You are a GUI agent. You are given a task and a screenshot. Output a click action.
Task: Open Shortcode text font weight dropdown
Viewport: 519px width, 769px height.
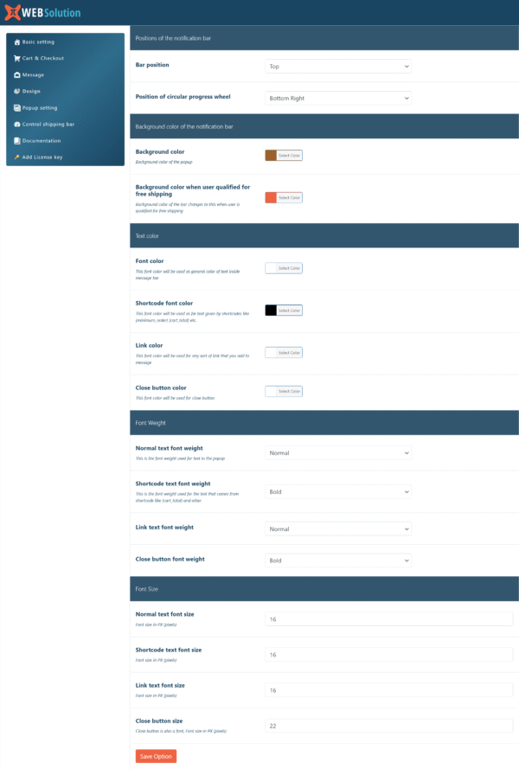pyautogui.click(x=337, y=491)
